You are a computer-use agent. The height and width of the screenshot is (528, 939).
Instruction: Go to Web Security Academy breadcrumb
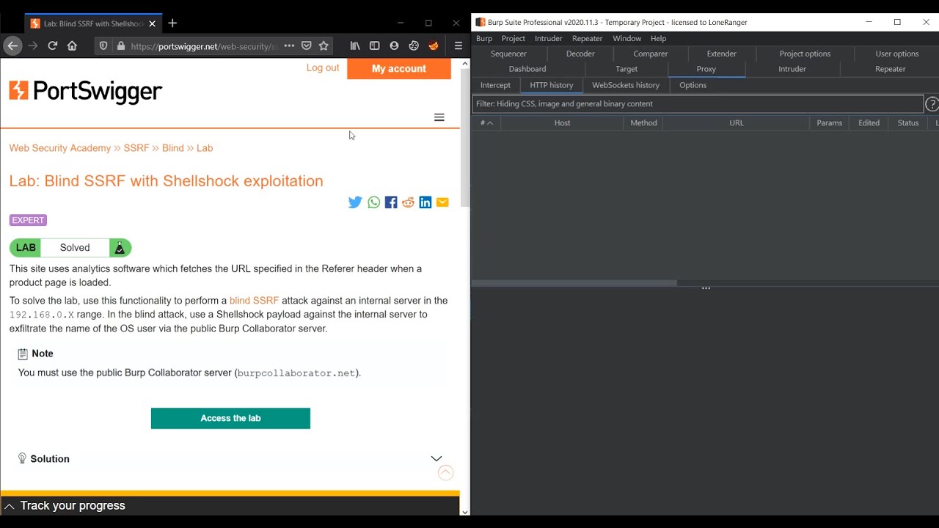click(60, 148)
